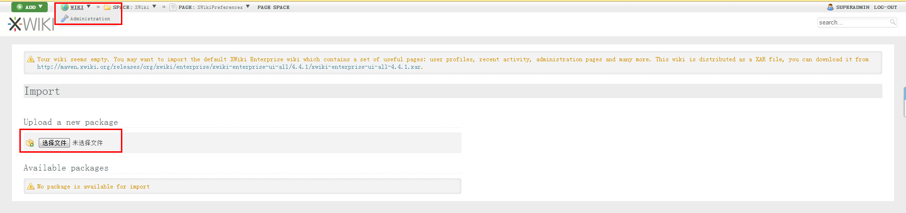The image size is (906, 213).
Task: Expand the WIKI dropdown arrow
Action: 89,7
